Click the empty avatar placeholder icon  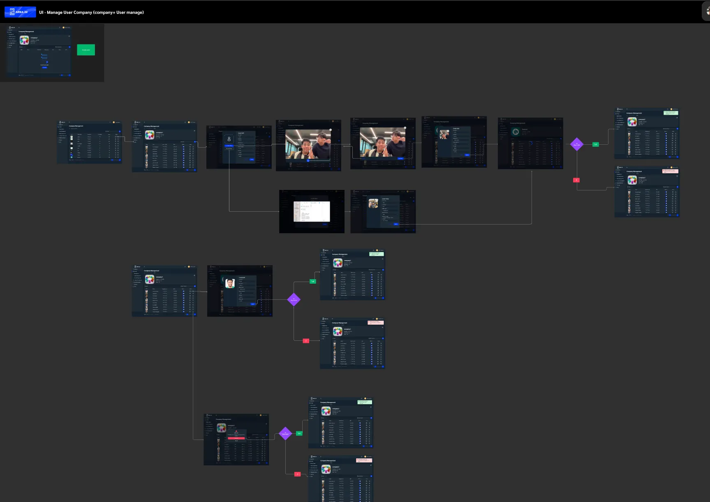point(229,139)
